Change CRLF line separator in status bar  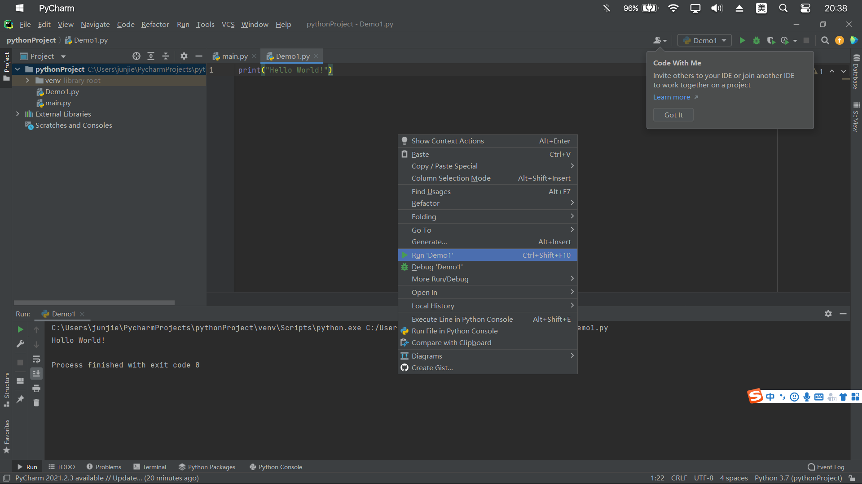pos(679,478)
